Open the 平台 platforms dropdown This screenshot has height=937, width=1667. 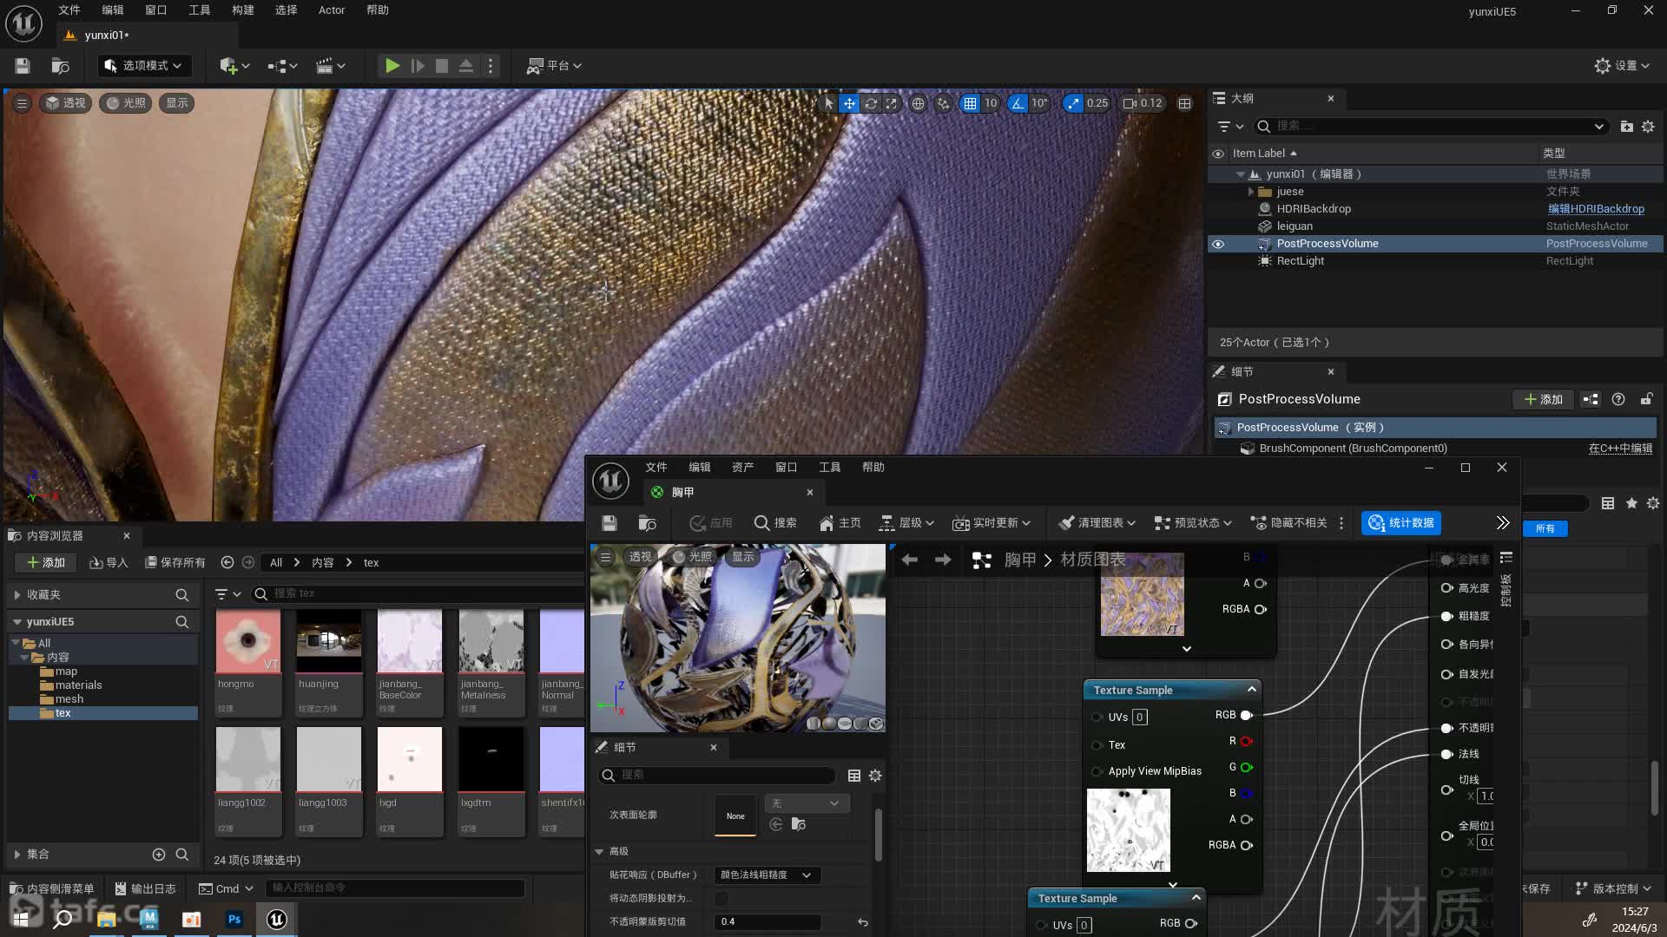pyautogui.click(x=554, y=66)
